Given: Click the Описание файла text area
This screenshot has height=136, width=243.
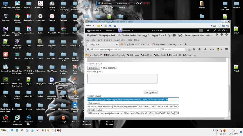Looking at the screenshot, I should [122, 78].
